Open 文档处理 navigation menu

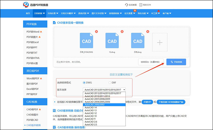pos(53,13)
